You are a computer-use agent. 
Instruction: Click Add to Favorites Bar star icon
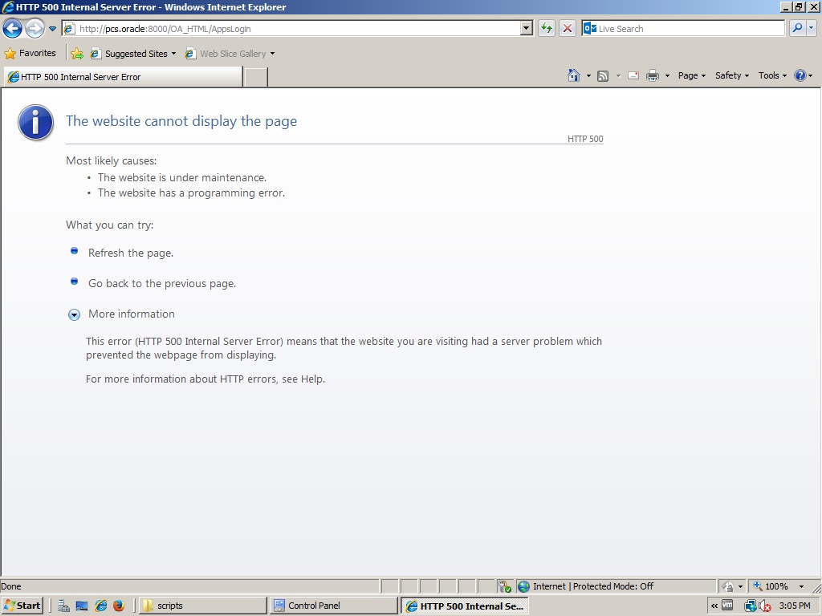coord(77,54)
